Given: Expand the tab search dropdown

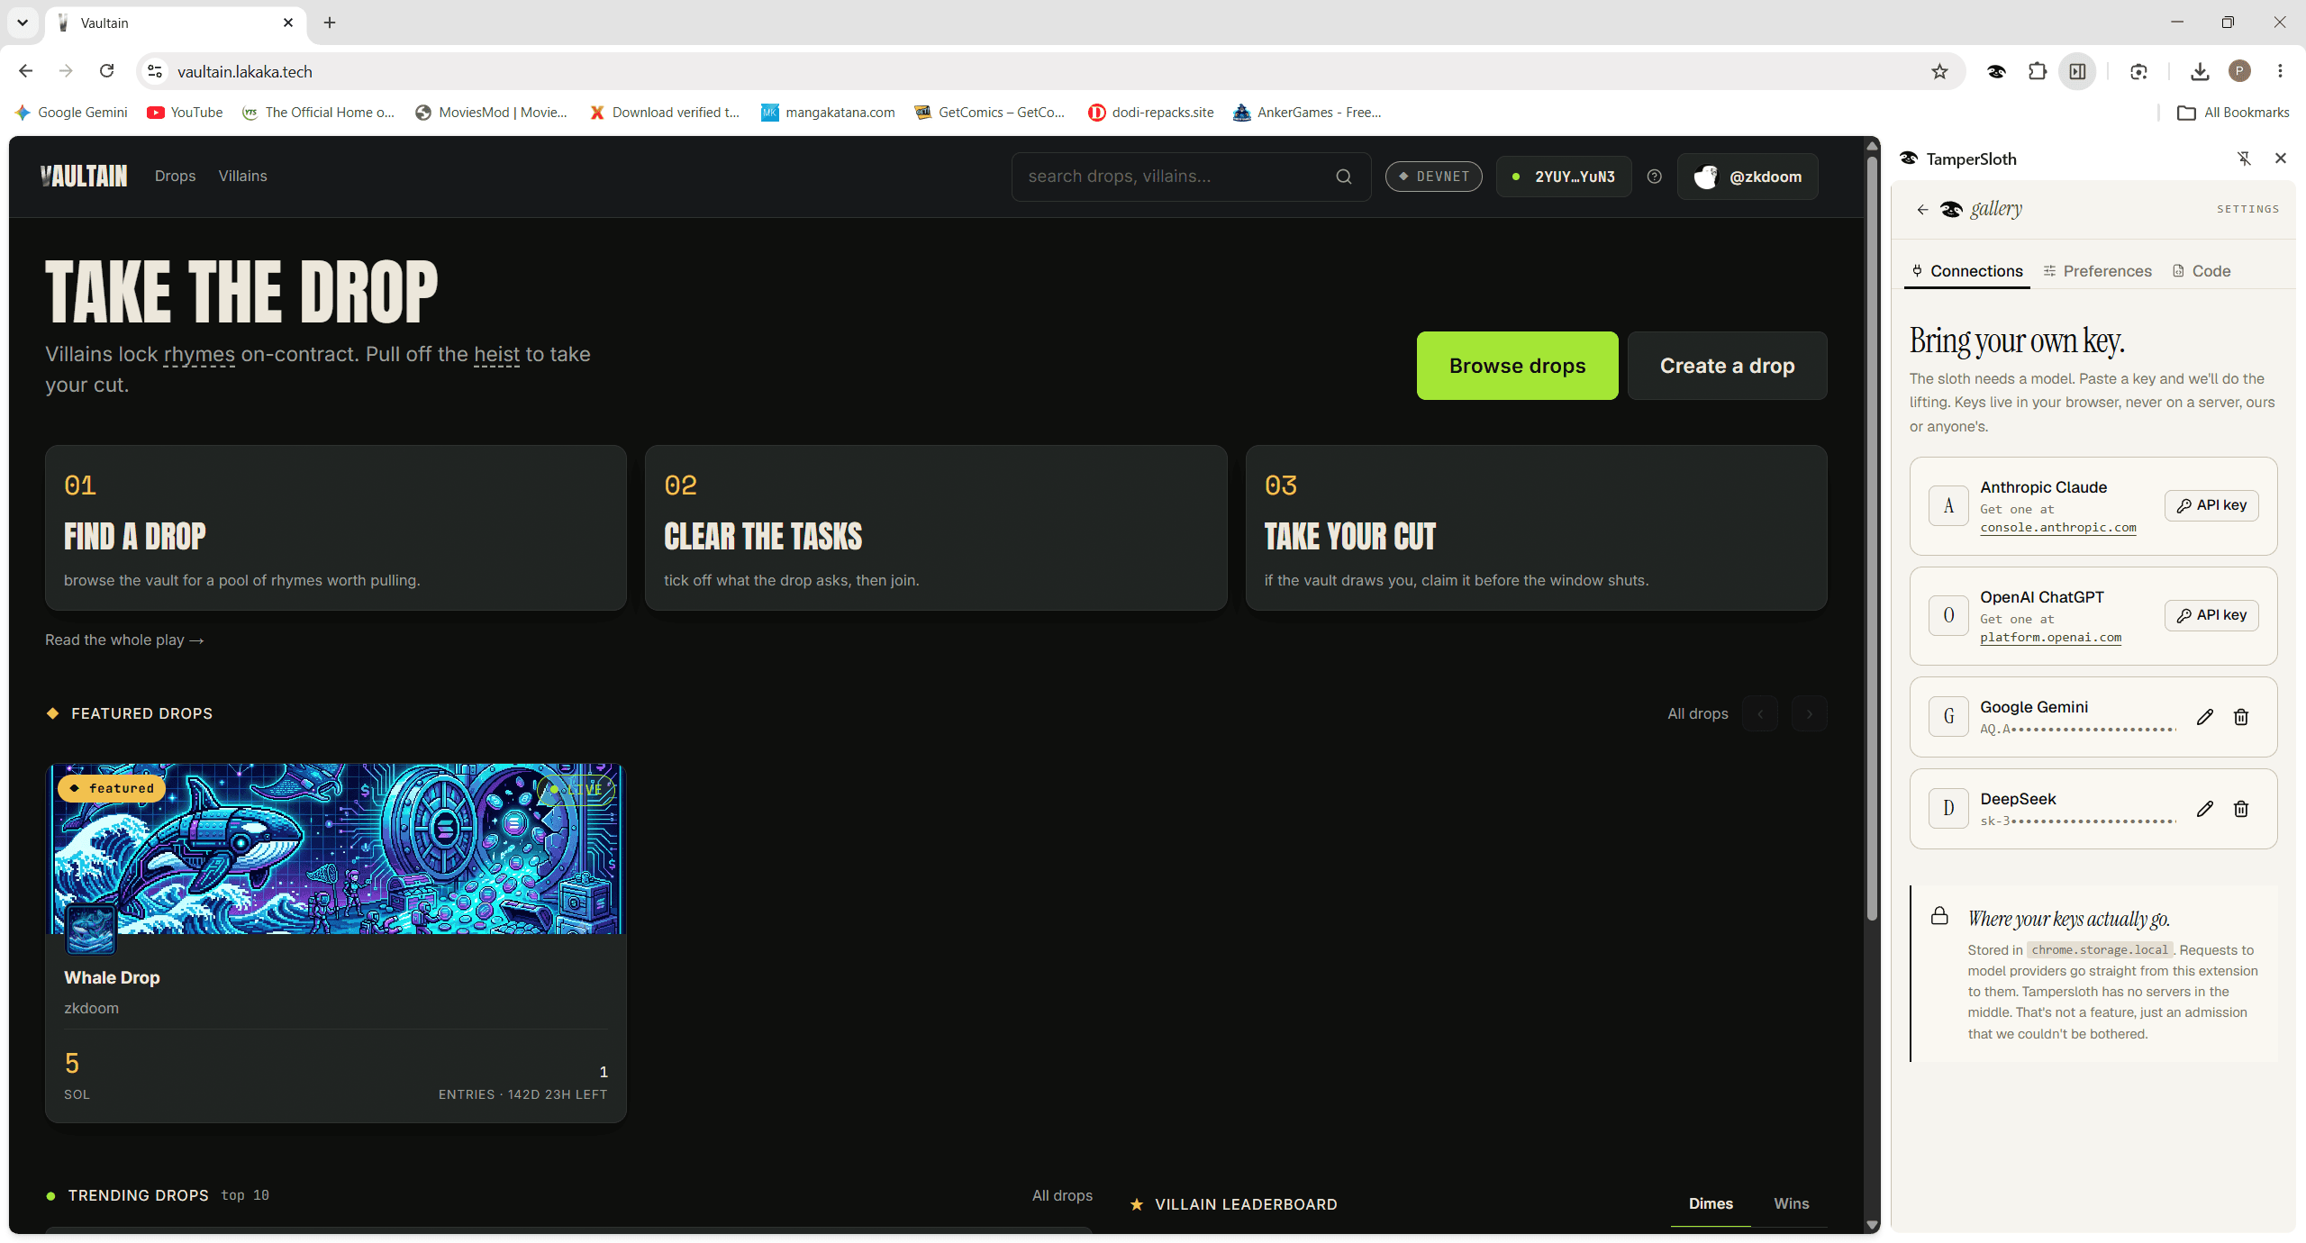Looking at the screenshot, I should tap(23, 23).
